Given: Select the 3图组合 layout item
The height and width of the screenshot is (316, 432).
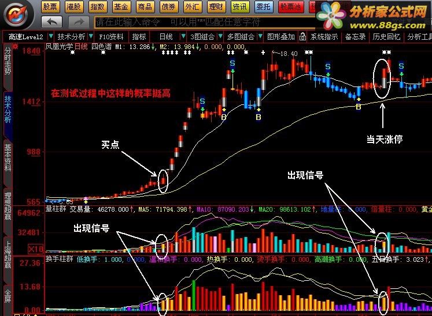Looking at the screenshot, I should pyautogui.click(x=202, y=37).
